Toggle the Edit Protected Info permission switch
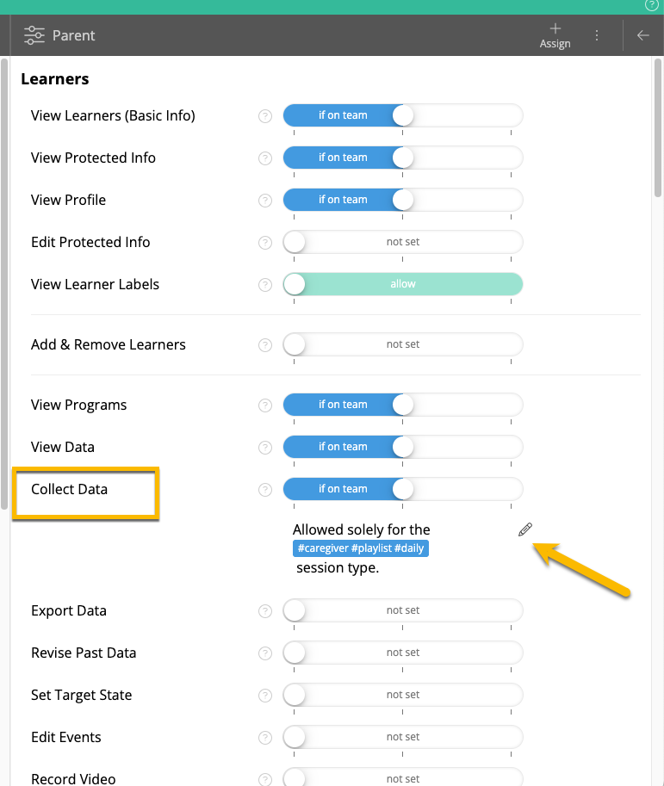The image size is (664, 786). [x=403, y=242]
